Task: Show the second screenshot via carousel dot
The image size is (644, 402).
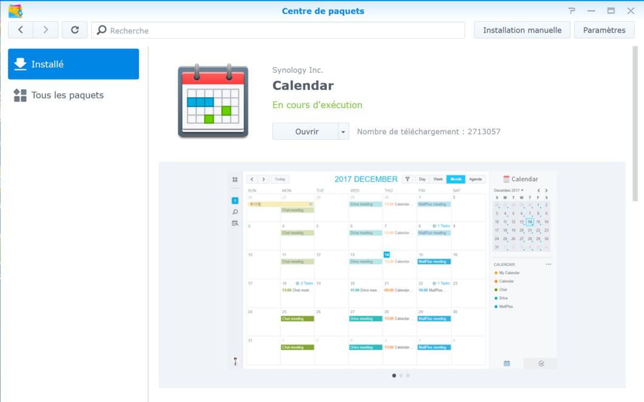Action: (401, 375)
